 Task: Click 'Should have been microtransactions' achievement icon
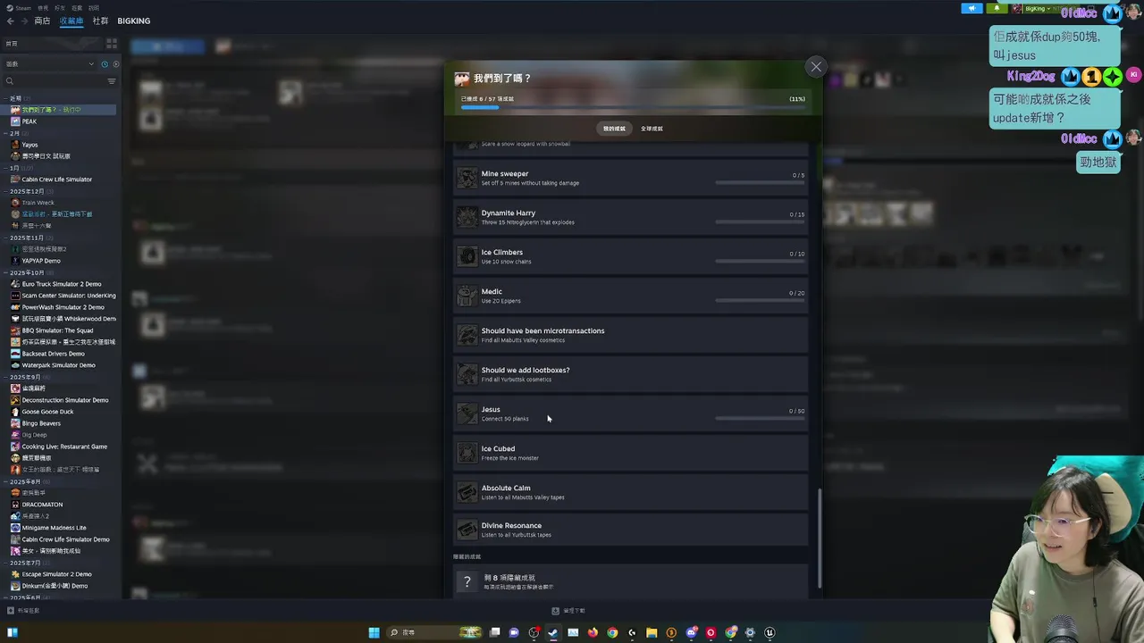[x=467, y=335]
